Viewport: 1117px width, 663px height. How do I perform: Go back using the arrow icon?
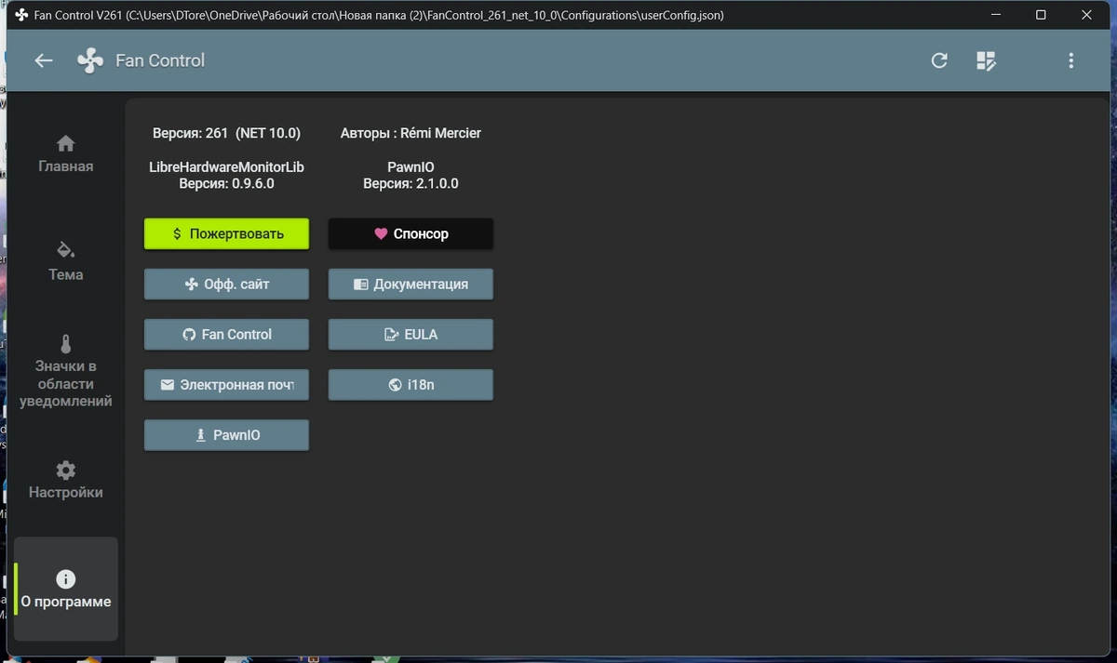tap(43, 60)
